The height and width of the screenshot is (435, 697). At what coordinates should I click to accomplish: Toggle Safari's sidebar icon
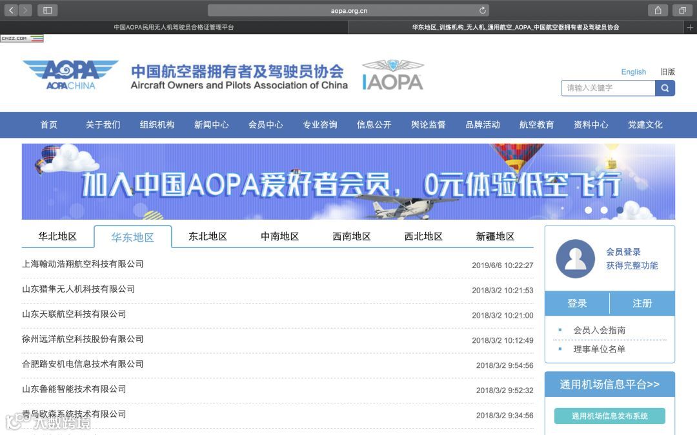(x=48, y=10)
